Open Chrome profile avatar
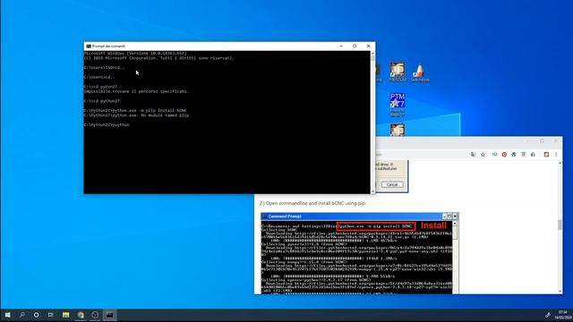Viewport: 573px width, 322px height. tap(546, 155)
